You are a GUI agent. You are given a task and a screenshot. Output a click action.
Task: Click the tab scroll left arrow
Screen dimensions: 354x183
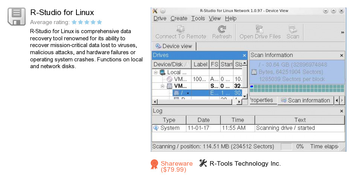337,101
